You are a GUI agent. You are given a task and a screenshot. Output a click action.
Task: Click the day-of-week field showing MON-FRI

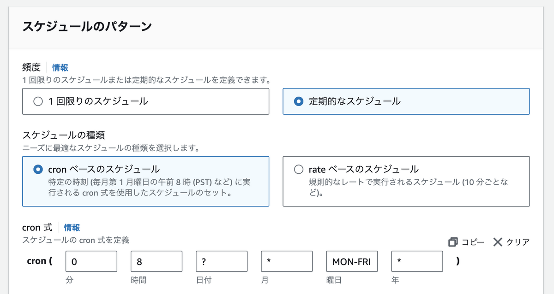(x=352, y=262)
